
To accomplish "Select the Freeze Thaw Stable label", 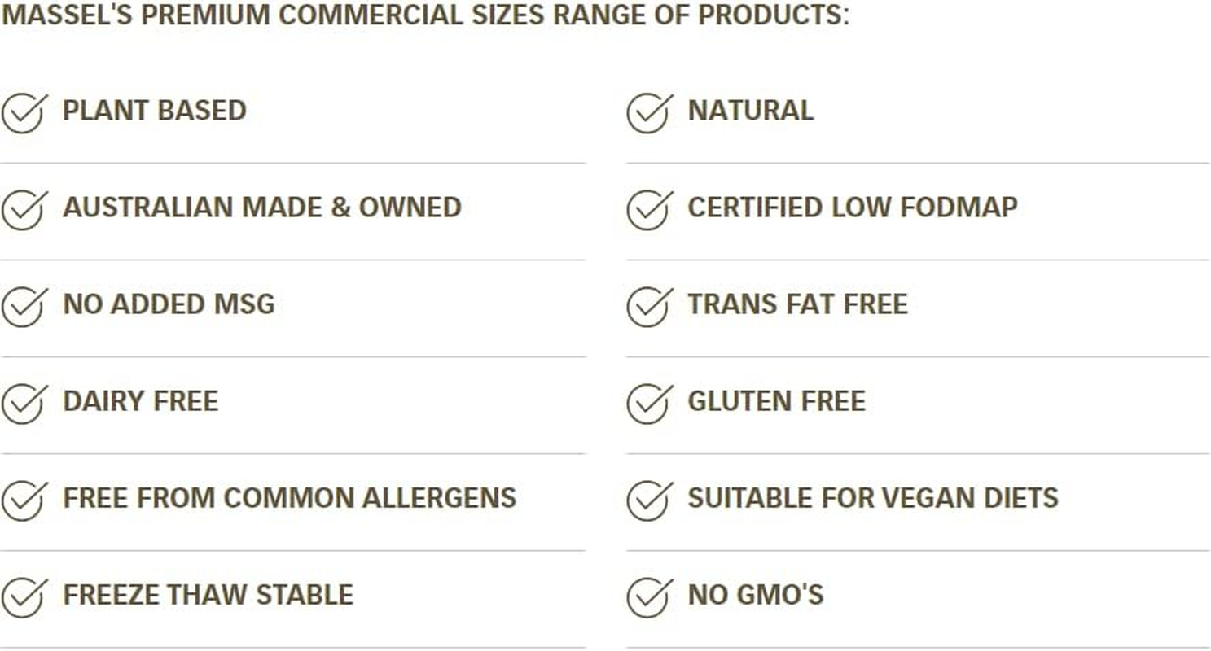I will point(208,595).
